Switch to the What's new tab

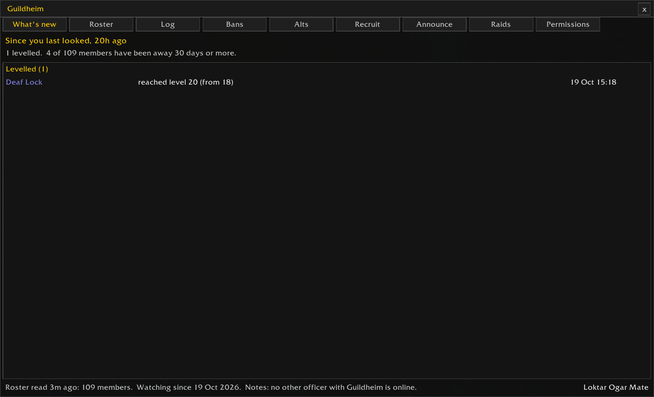click(x=35, y=24)
